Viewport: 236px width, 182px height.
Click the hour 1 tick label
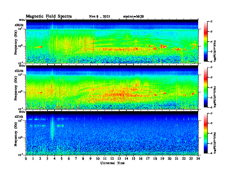click(33, 159)
